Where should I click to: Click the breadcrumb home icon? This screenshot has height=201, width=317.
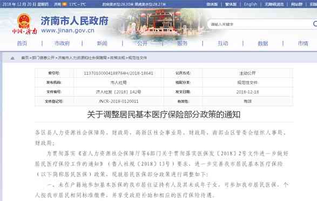[x=12, y=58]
